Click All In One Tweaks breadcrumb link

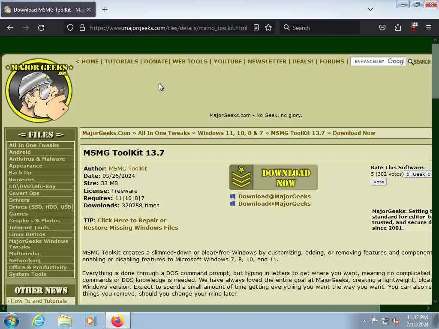click(164, 133)
